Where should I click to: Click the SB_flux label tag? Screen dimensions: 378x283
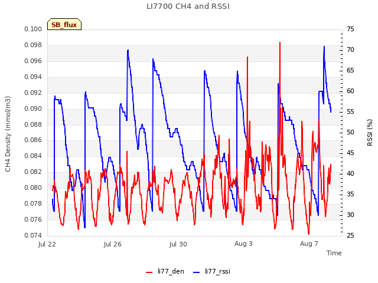click(x=64, y=25)
